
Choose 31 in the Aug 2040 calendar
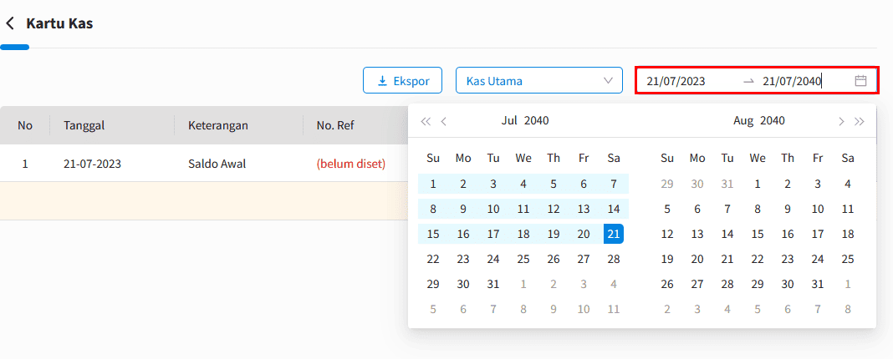click(x=818, y=284)
